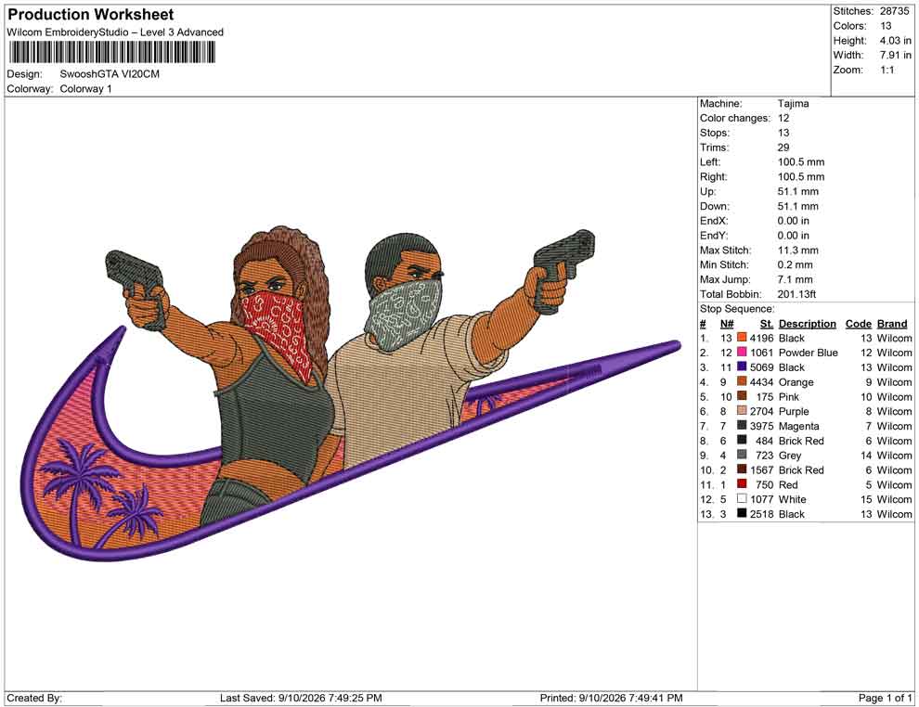
Task: Click the swatch beside 2704 Purple
Action: click(742, 411)
